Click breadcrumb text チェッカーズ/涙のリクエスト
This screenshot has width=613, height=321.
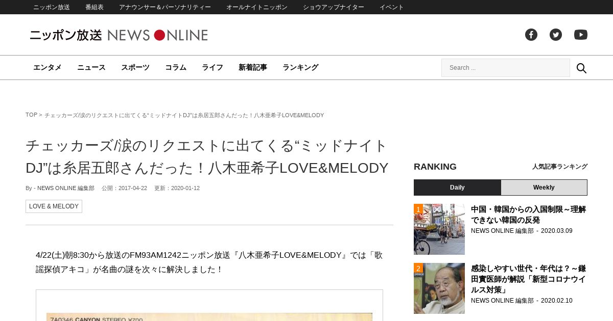pyautogui.click(x=184, y=115)
